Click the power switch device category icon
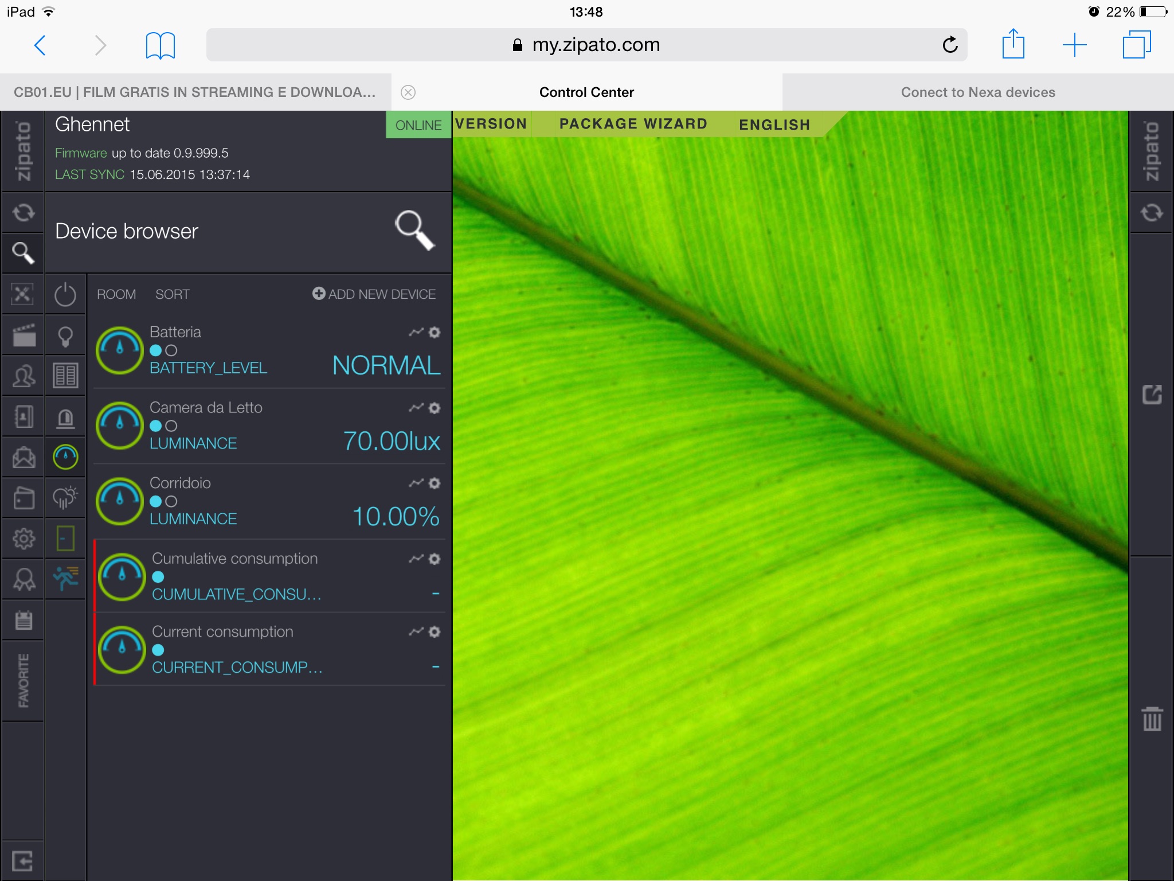 coord(65,295)
